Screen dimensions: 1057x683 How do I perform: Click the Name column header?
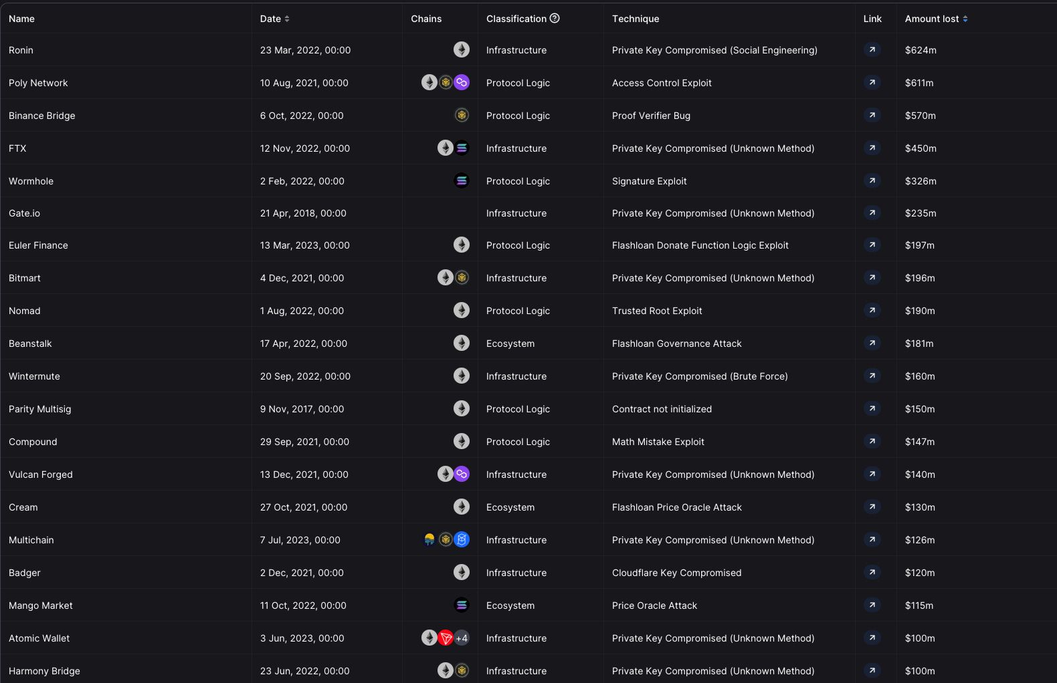click(21, 19)
